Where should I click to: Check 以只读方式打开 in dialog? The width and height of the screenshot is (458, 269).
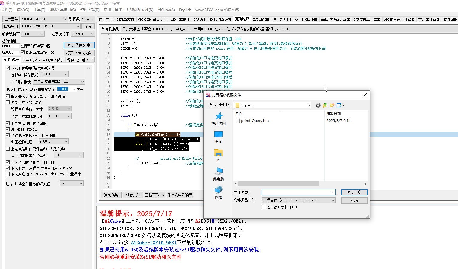coord(264,207)
